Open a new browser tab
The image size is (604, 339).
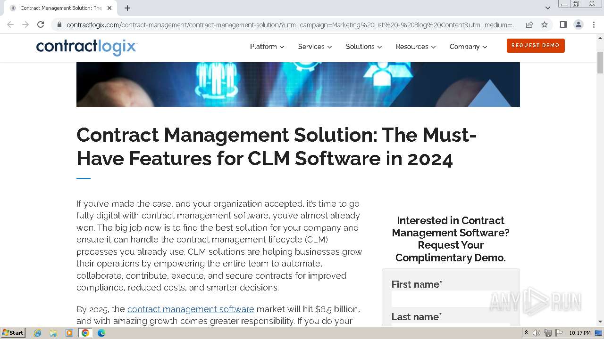tap(127, 8)
